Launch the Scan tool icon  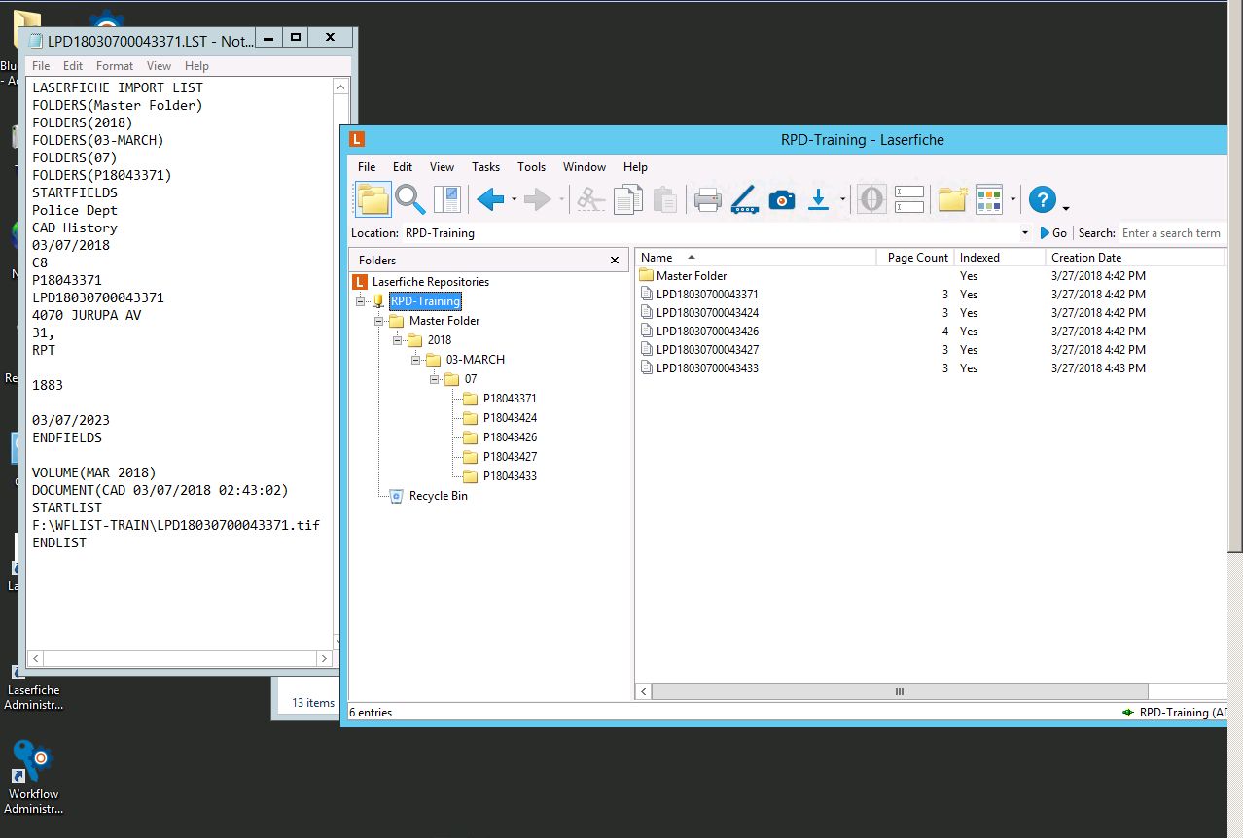[x=744, y=199]
